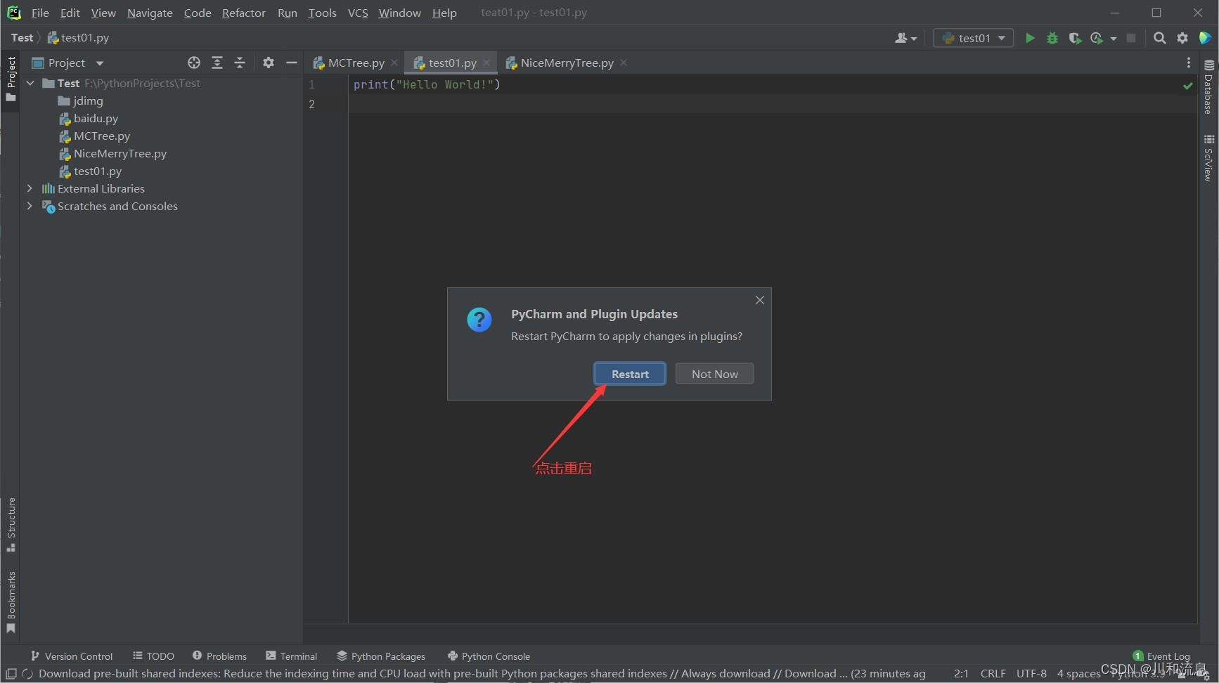Click cursor position 2:1 in status bar

[961, 673]
